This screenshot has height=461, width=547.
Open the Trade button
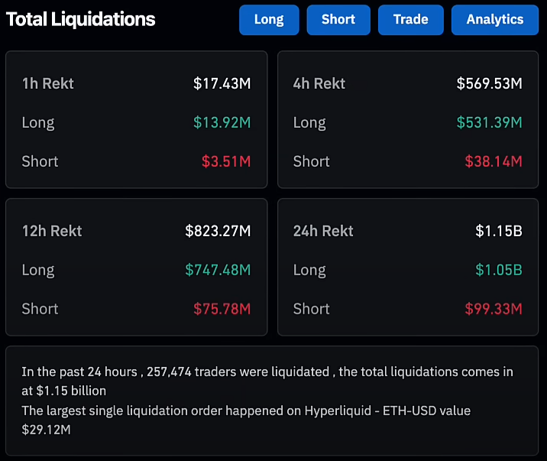coord(410,20)
